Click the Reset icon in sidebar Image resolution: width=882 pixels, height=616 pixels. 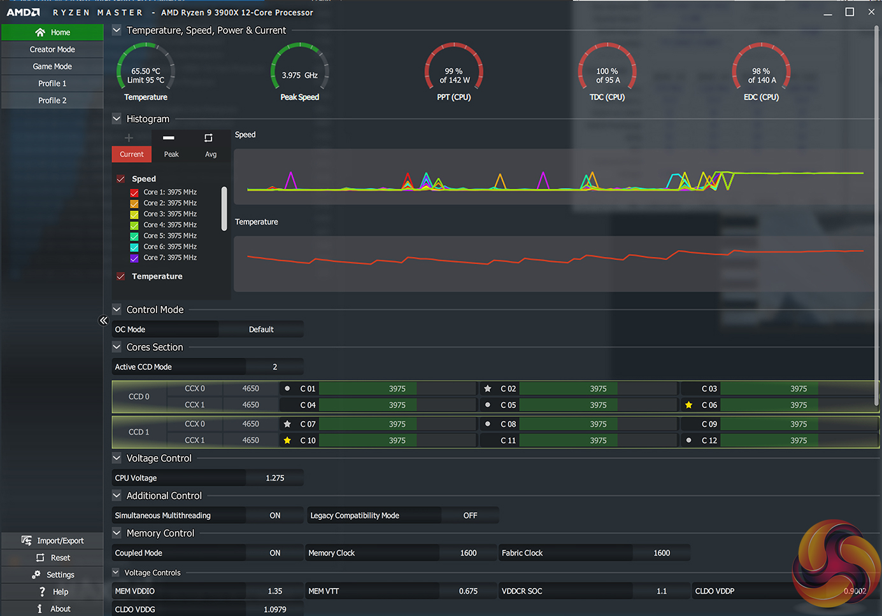click(40, 557)
